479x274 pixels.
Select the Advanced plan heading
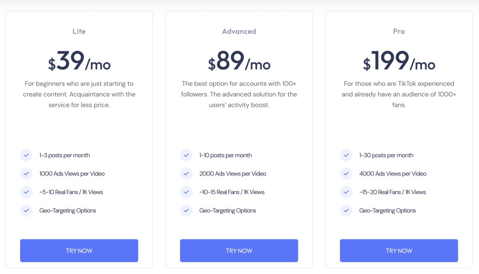pos(239,31)
